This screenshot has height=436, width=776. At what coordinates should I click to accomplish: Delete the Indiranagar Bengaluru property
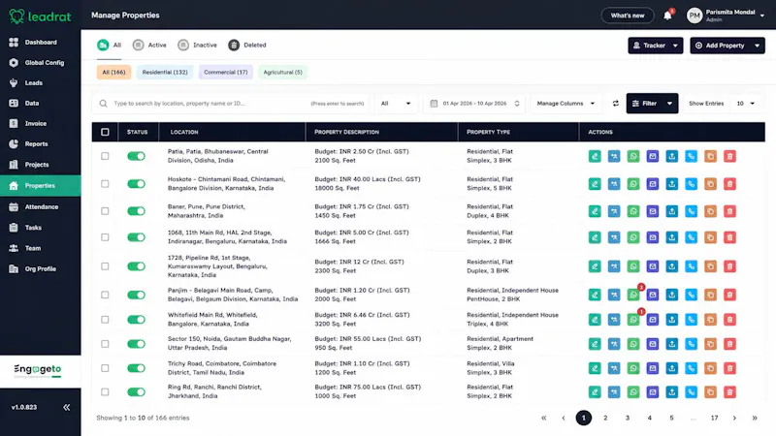pos(729,237)
